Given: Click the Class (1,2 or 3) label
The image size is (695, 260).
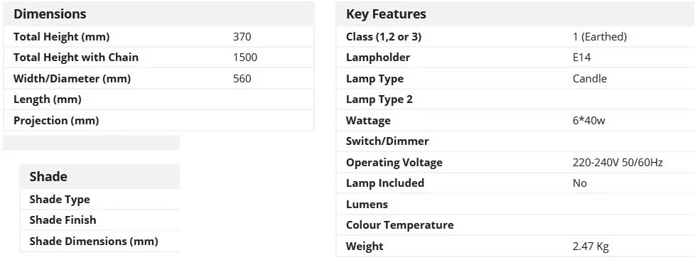Looking at the screenshot, I should tap(384, 36).
